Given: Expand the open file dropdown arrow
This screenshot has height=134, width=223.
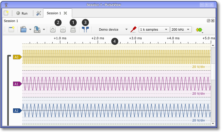Looking at the screenshot, I should [x=30, y=29].
